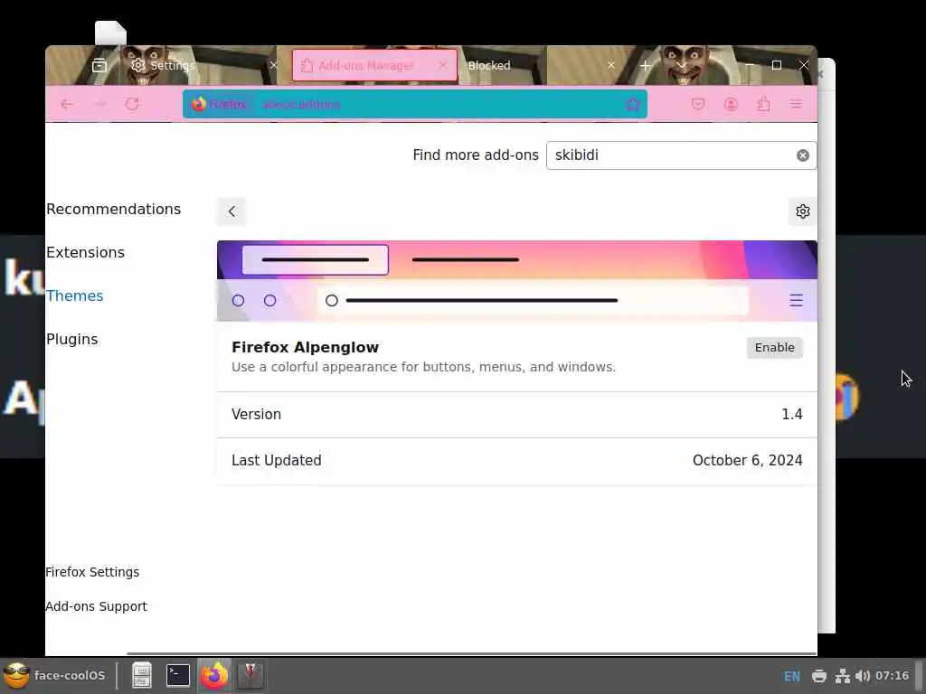Open Firefox View icon in tab bar

point(99,65)
